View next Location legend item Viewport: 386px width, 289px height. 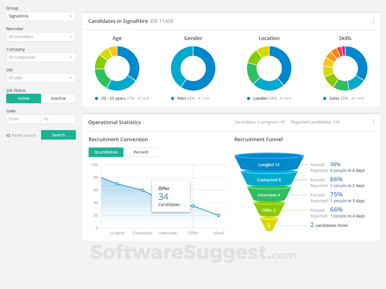point(291,98)
